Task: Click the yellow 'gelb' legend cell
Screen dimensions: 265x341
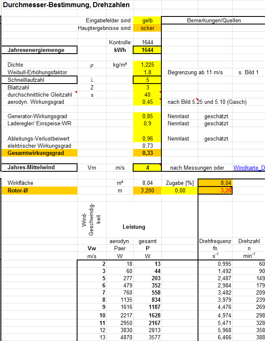Action: click(x=147, y=21)
